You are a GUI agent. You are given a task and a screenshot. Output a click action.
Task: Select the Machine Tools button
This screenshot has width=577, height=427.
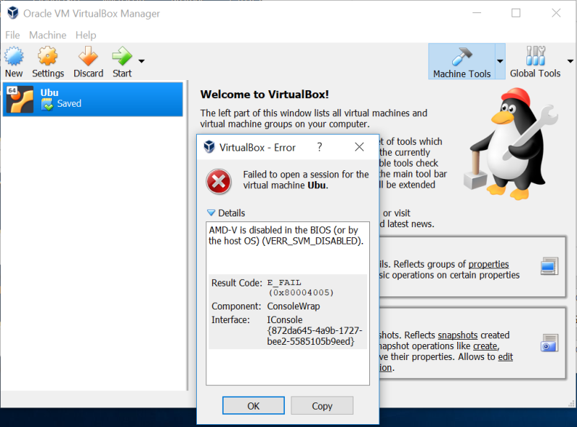tap(462, 61)
